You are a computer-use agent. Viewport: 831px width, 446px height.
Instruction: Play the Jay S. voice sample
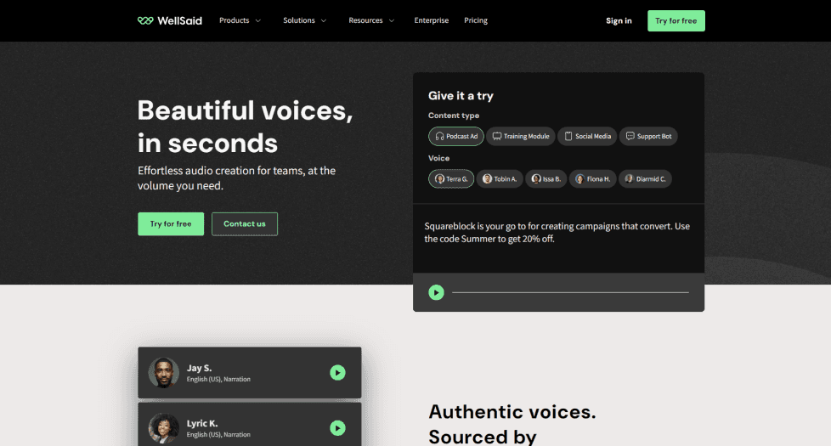pos(337,373)
